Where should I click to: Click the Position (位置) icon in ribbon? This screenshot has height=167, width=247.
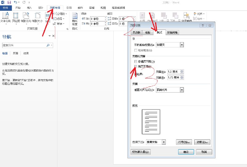(x=142, y=17)
